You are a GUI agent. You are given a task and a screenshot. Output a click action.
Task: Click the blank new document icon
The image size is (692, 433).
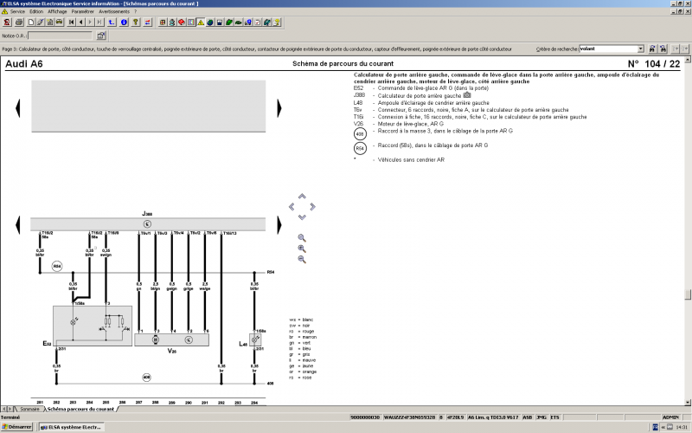pyautogui.click(x=31, y=23)
